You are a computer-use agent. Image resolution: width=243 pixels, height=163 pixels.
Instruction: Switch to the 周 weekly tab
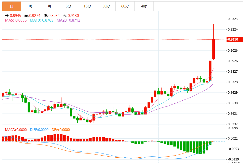pos(31,6)
